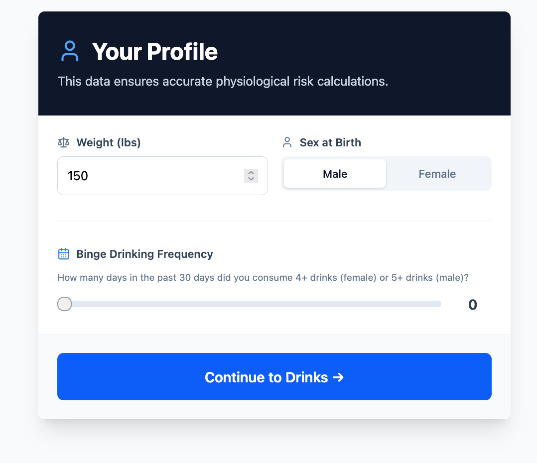
Task: Click the weight scale icon
Action: (x=64, y=142)
